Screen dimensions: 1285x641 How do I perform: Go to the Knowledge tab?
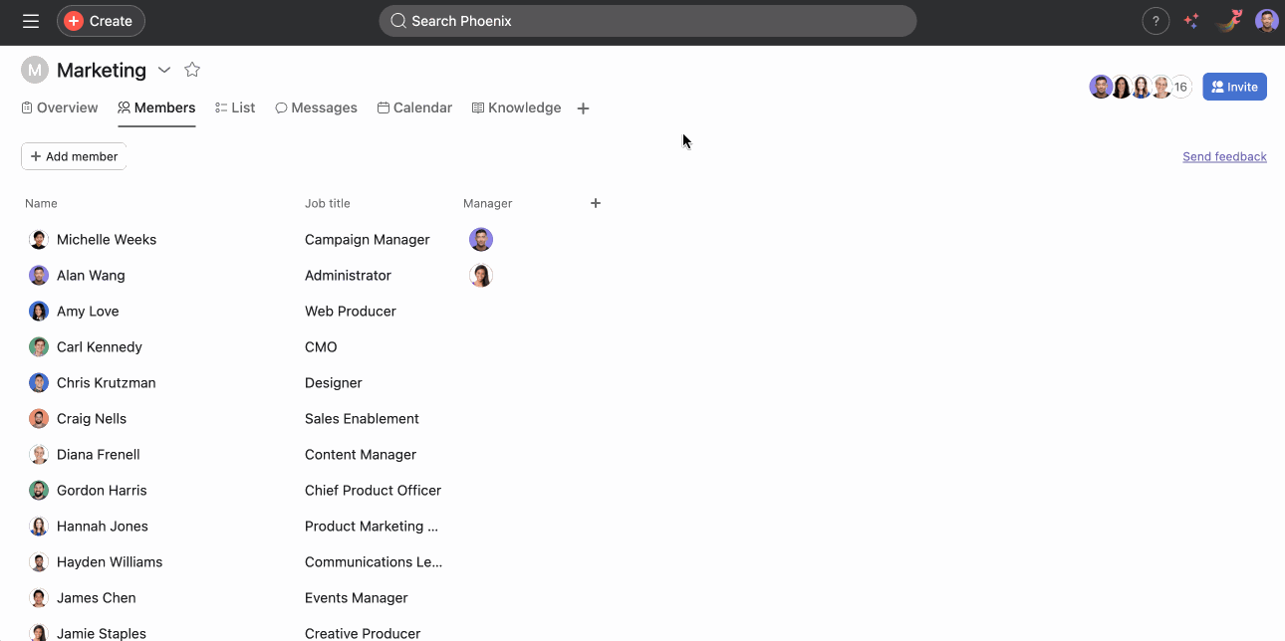point(516,107)
